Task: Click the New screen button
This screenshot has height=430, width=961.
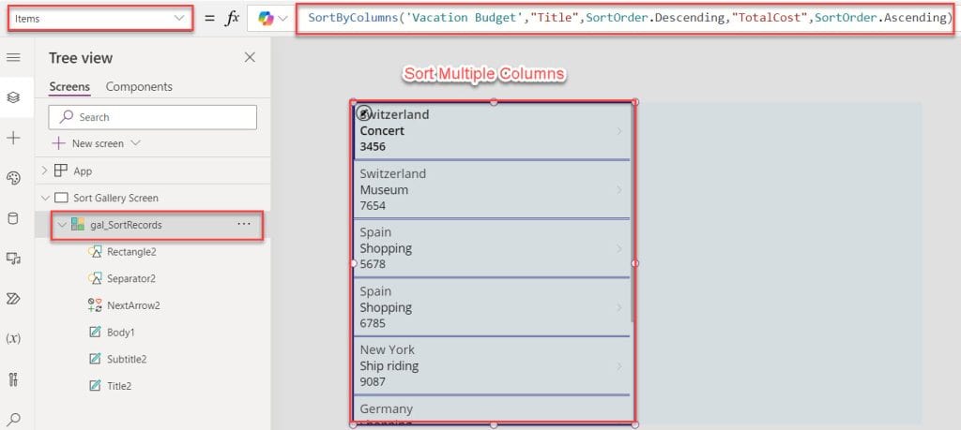Action: pos(87,143)
